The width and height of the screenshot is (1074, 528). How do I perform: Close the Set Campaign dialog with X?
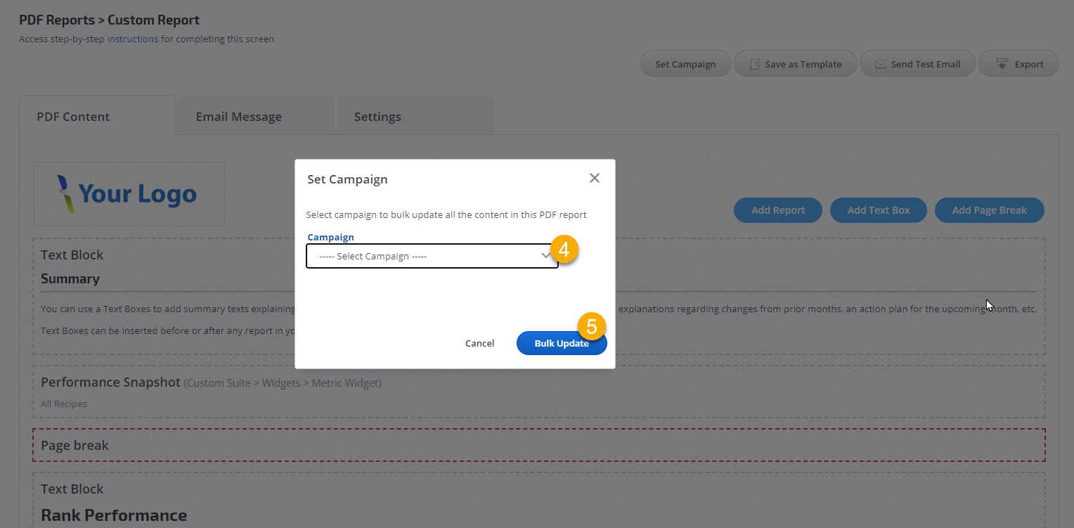tap(595, 179)
